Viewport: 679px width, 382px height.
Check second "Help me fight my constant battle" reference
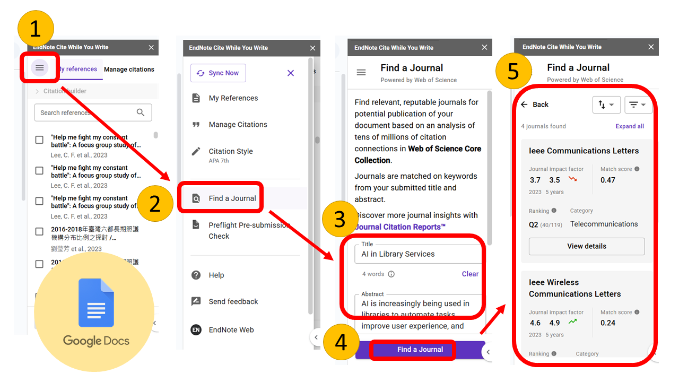(39, 170)
